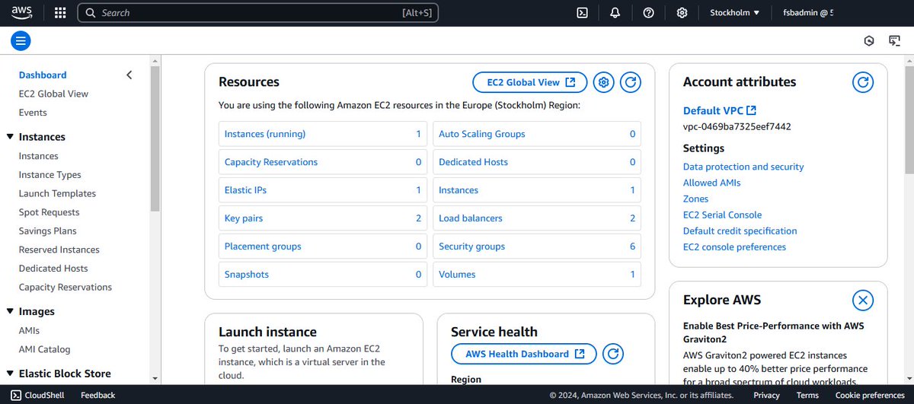Open Capacity Reservations resource tile
Screen dimensions: 914x404
[322, 162]
